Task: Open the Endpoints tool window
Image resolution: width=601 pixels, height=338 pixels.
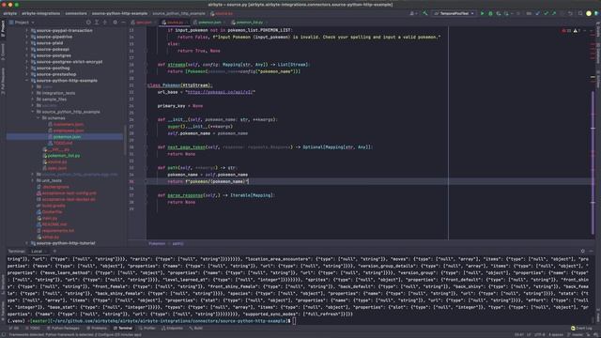Action: coord(172,329)
